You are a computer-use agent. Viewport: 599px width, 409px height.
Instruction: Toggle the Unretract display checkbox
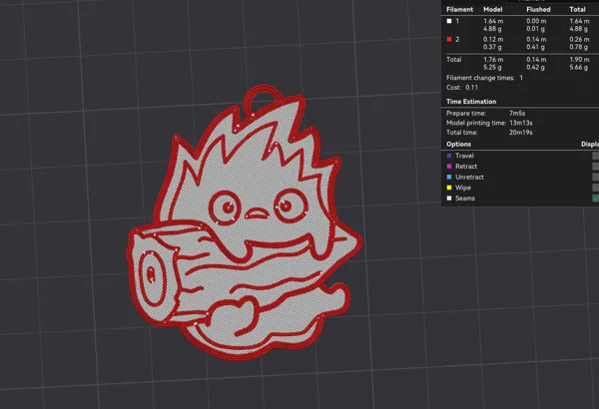(596, 178)
